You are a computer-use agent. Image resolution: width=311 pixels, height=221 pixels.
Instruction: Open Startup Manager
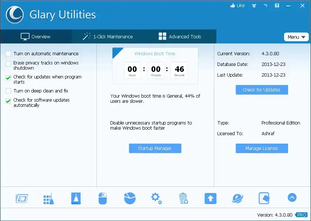(155, 148)
